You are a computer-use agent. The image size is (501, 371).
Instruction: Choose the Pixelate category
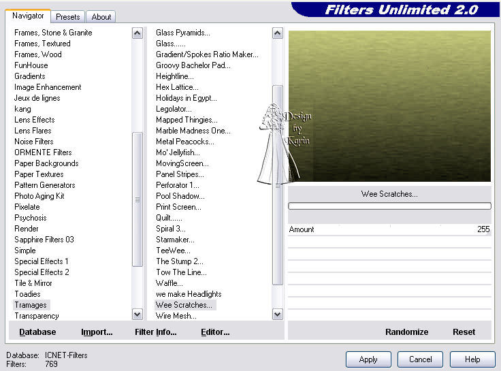(27, 207)
